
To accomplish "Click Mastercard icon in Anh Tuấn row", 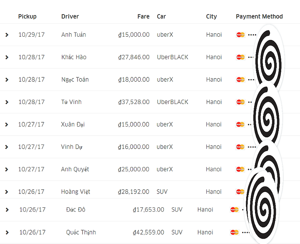I will pyautogui.click(x=240, y=35).
